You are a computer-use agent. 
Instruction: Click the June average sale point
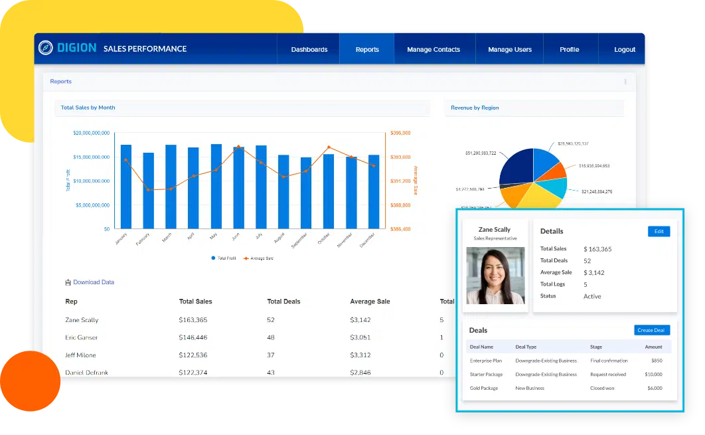tap(238, 147)
